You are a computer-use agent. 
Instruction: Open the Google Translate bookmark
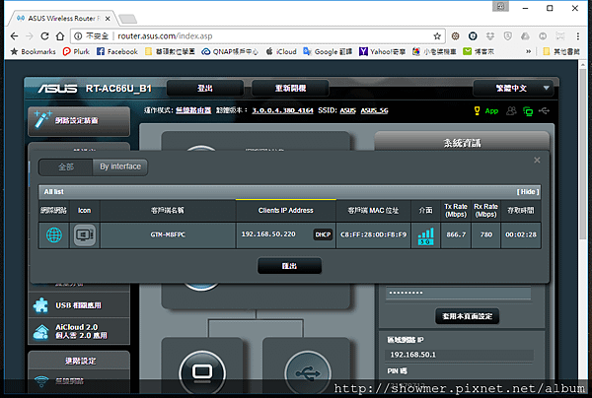tap(328, 51)
